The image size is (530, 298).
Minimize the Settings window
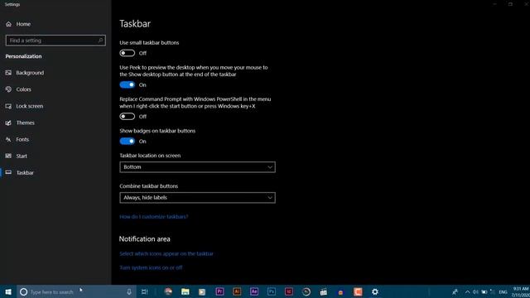(495, 4)
